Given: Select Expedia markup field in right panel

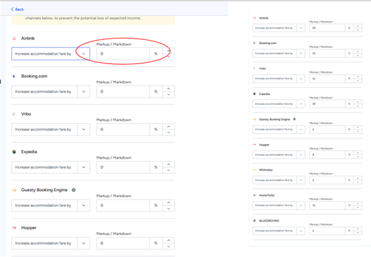Looking at the screenshot, I should (327, 104).
